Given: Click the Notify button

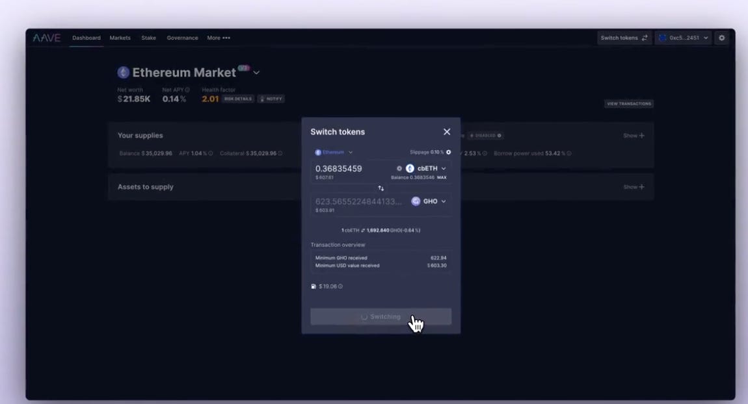Looking at the screenshot, I should coord(271,99).
